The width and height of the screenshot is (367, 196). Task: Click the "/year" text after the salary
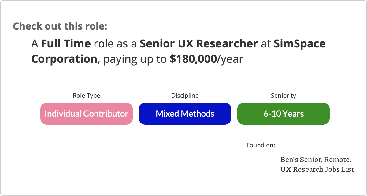(x=230, y=59)
